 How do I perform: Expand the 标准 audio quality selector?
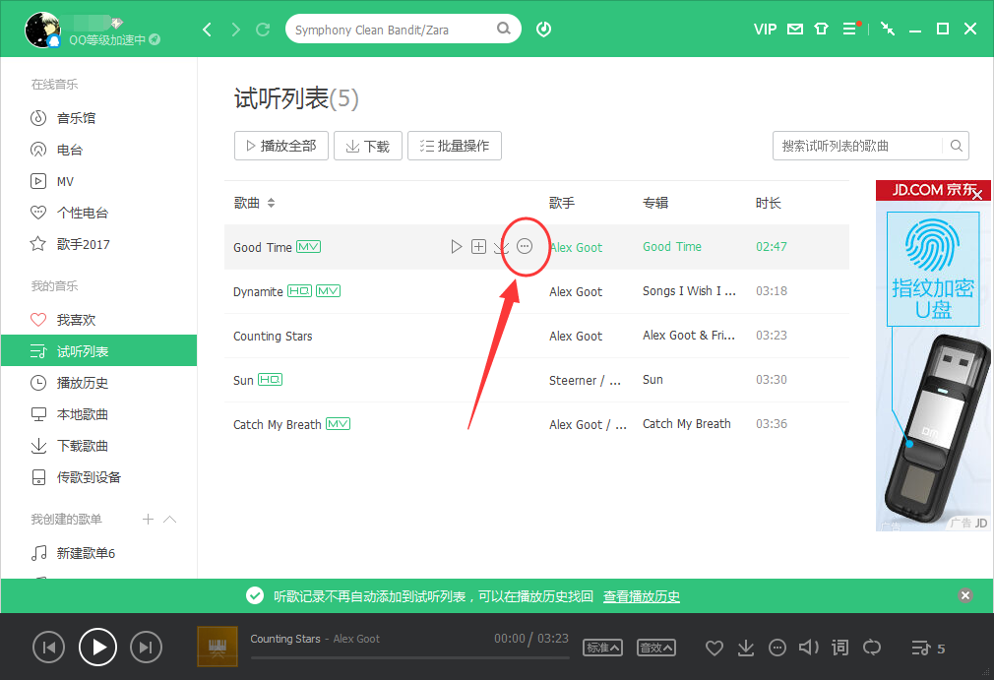tap(603, 648)
